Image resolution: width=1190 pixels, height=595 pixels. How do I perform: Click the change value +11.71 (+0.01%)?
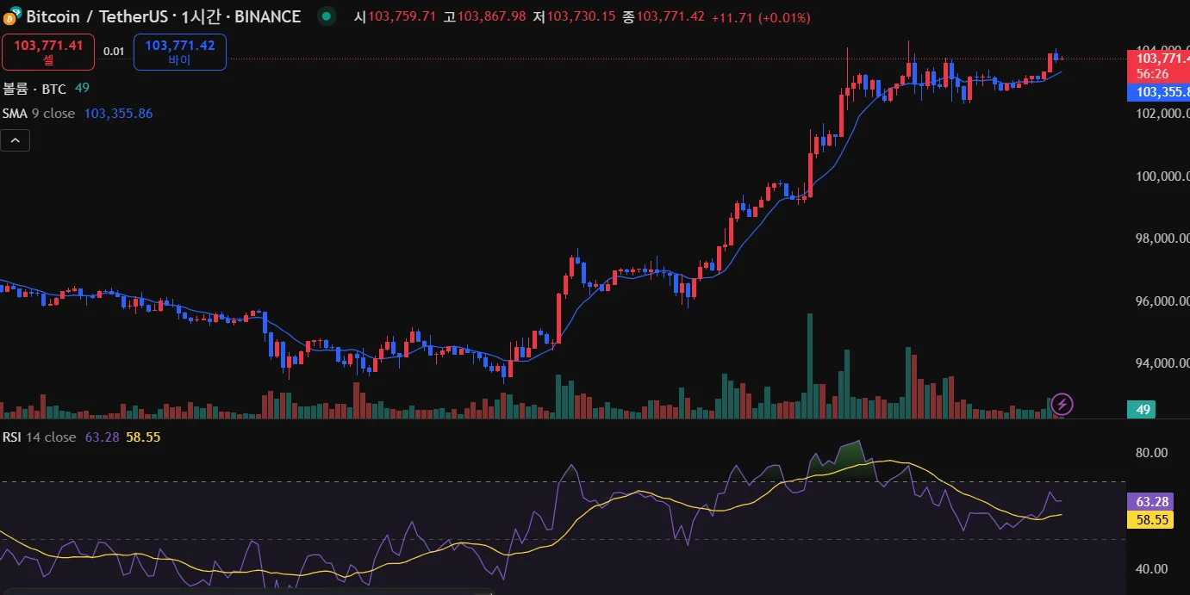[760, 17]
